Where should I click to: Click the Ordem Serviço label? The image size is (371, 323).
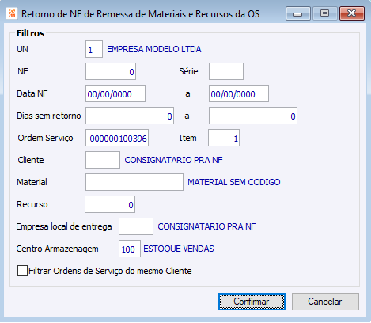(x=45, y=138)
